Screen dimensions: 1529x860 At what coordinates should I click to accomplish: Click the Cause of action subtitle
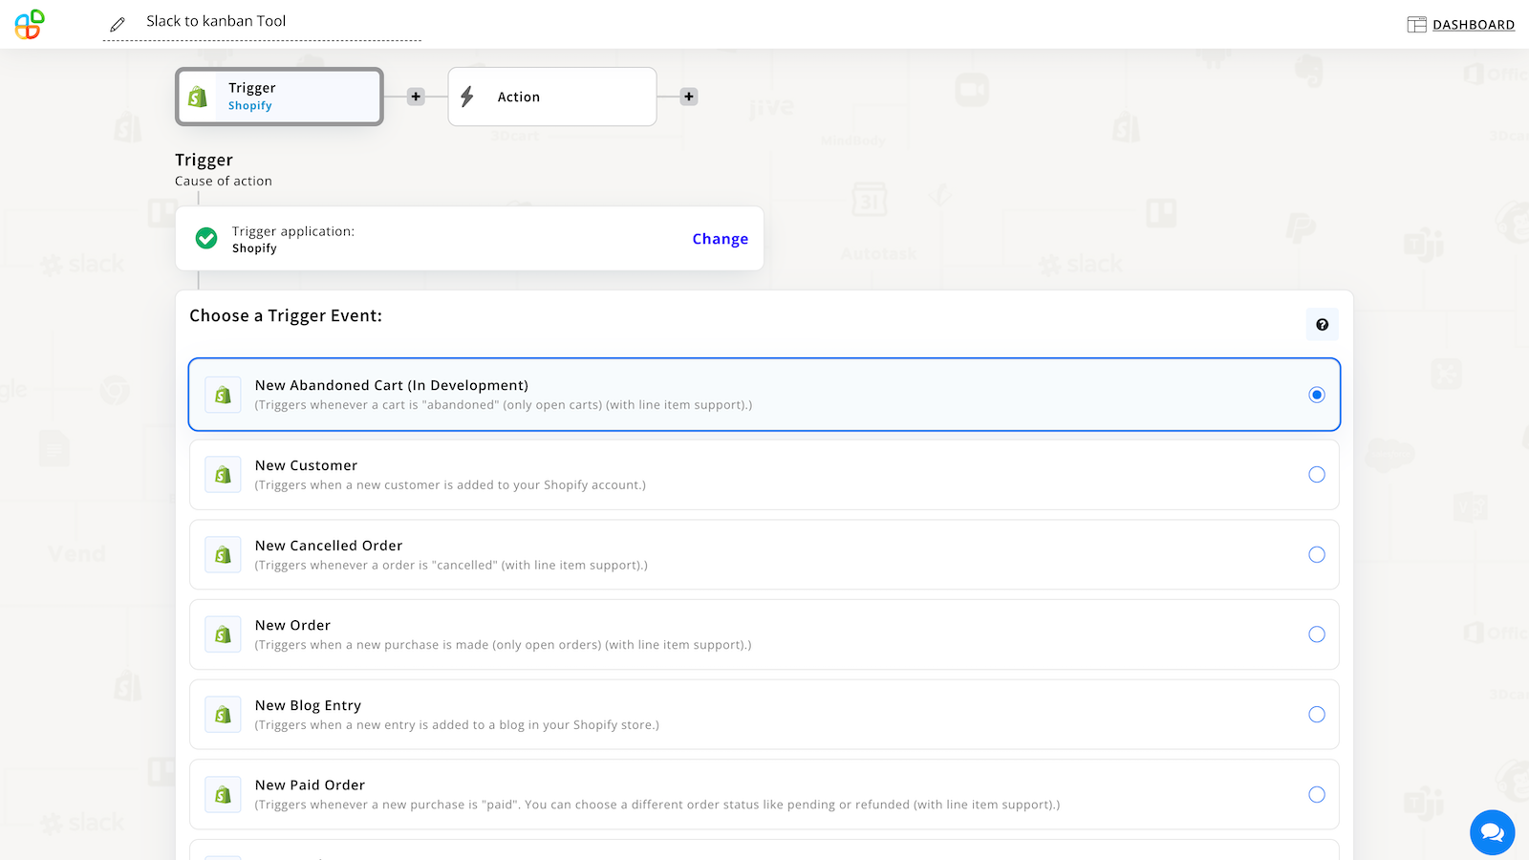[x=224, y=181]
